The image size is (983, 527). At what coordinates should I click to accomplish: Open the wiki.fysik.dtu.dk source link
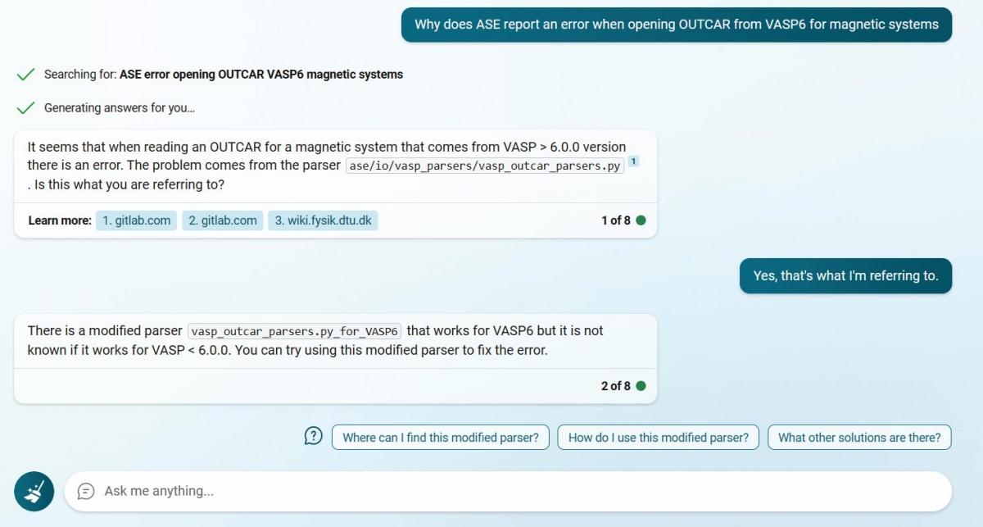pos(323,220)
